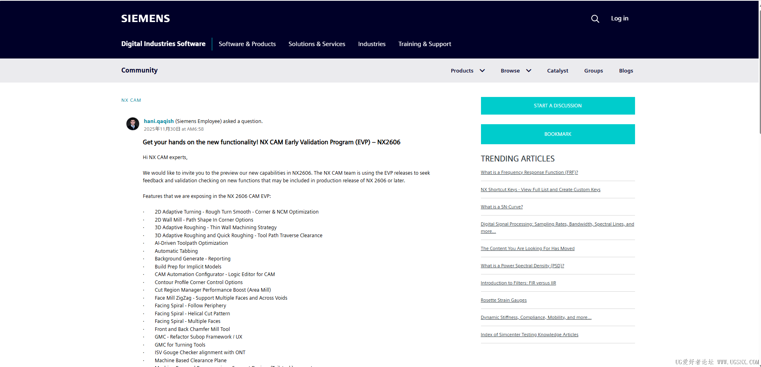Open the Digital Signal Processing trending article
761x367 pixels.
click(x=558, y=228)
